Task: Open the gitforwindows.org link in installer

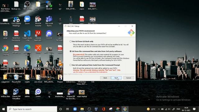Action: coord(73,74)
